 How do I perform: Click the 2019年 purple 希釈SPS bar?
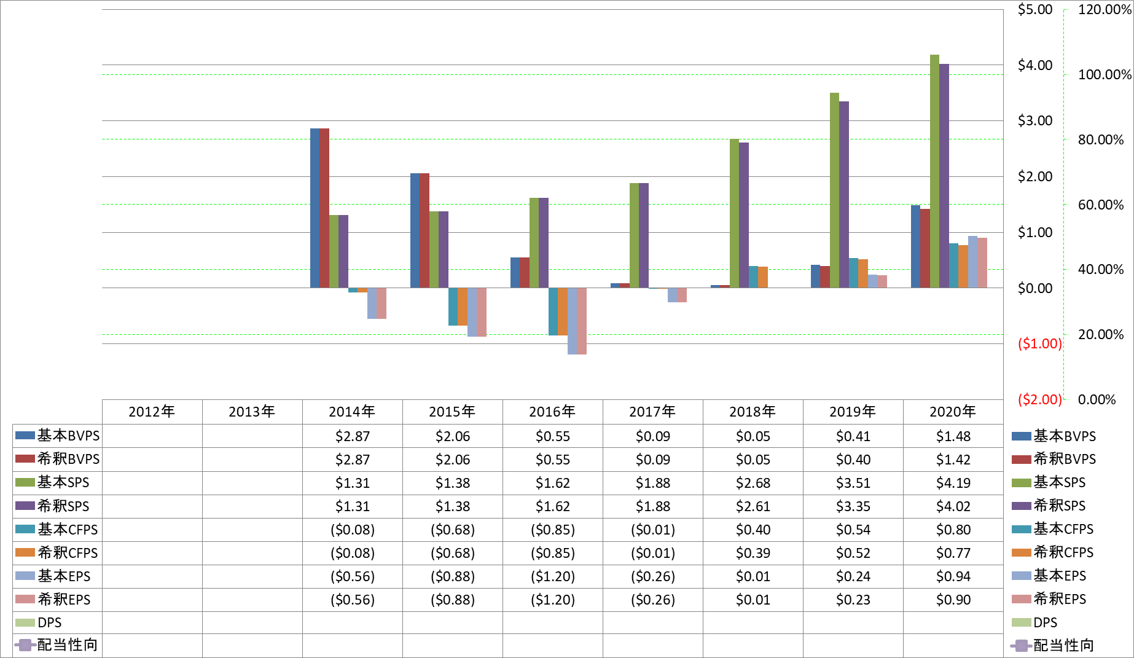(x=844, y=195)
